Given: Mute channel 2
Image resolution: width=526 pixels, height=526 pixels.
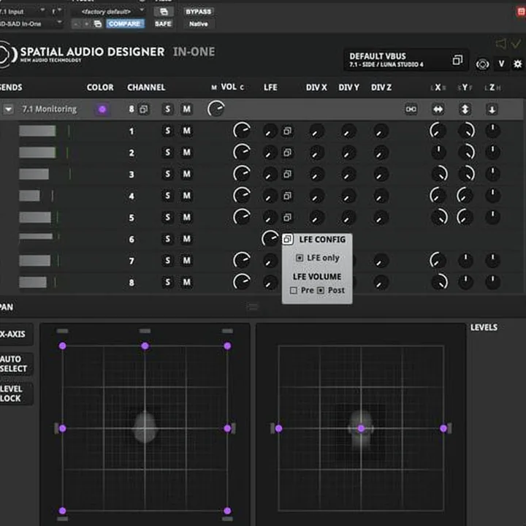Looking at the screenshot, I should click(x=186, y=152).
